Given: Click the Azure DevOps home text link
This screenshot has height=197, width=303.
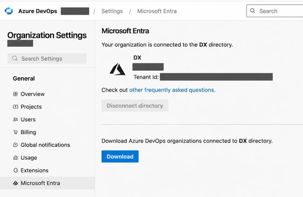Looking at the screenshot, I should (38, 11).
